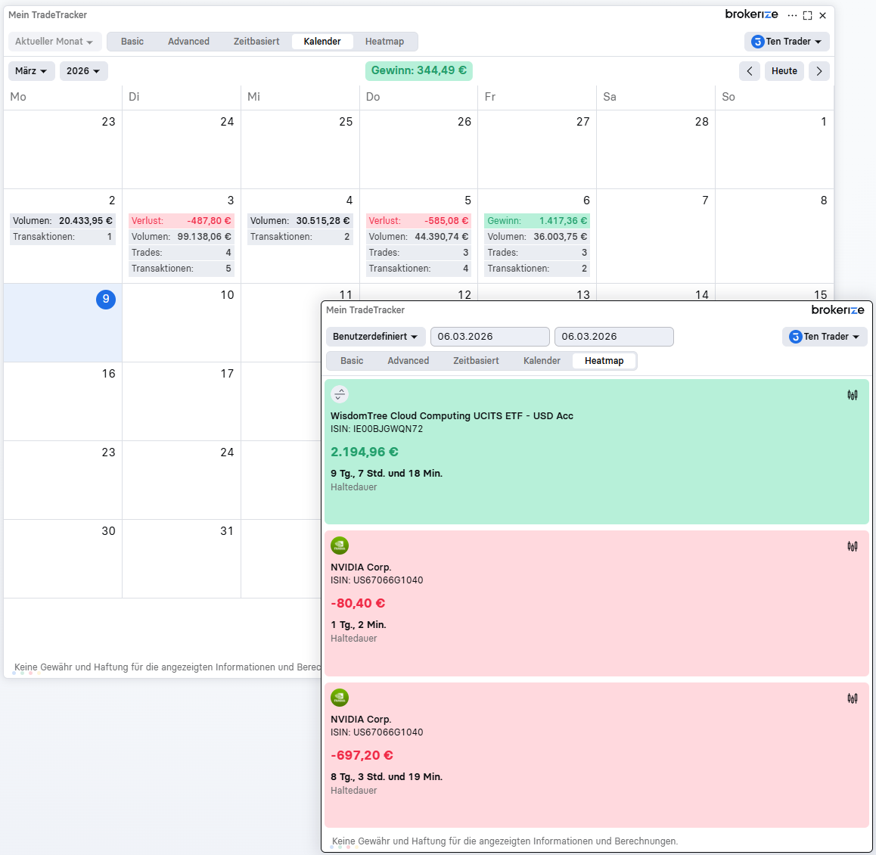Open the 2026 year dropdown
876x855 pixels.
[x=83, y=71]
